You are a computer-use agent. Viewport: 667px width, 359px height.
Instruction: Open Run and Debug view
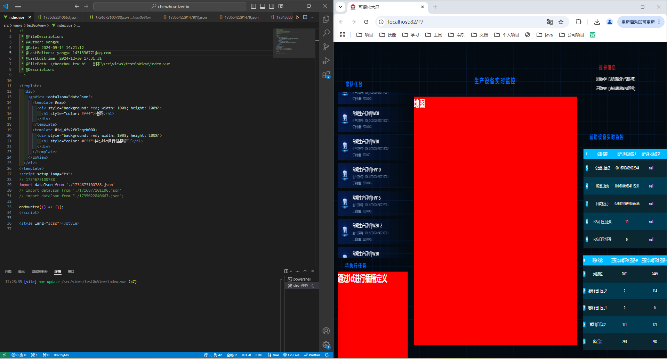tap(326, 61)
